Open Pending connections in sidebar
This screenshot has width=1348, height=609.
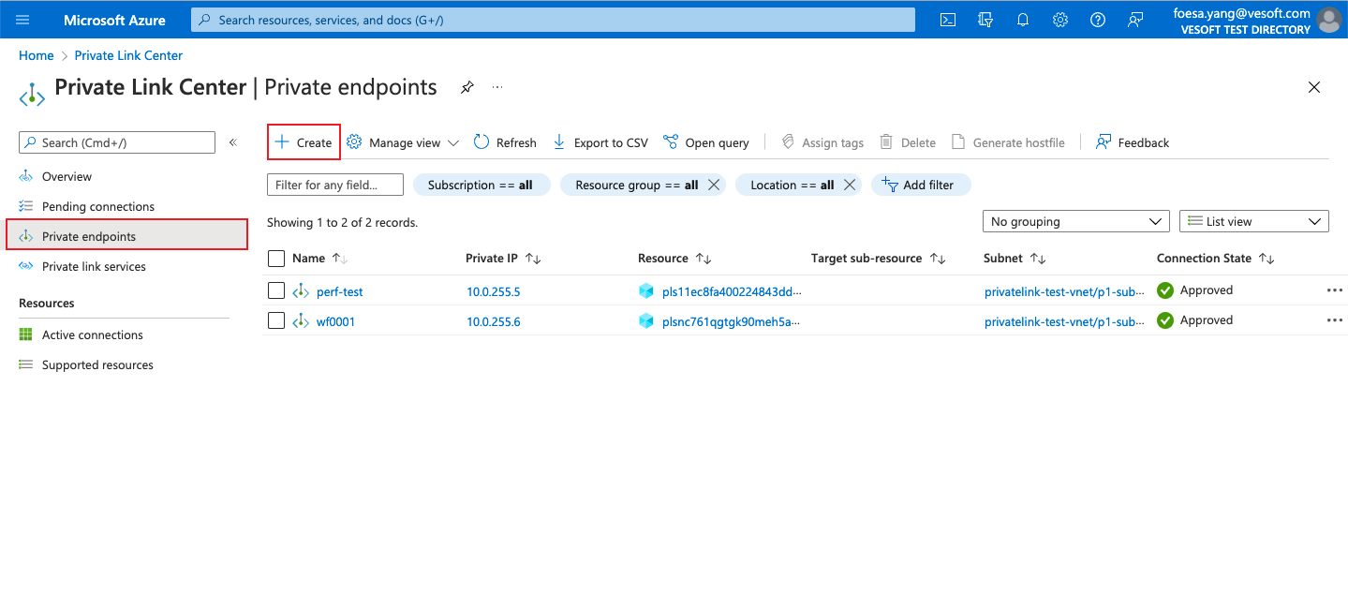(98, 206)
